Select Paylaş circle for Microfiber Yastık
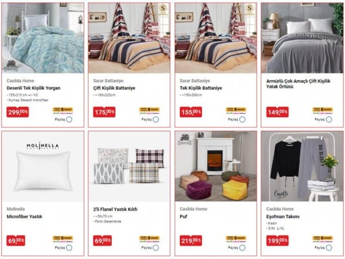This screenshot has width=345, height=259. [x=69, y=248]
